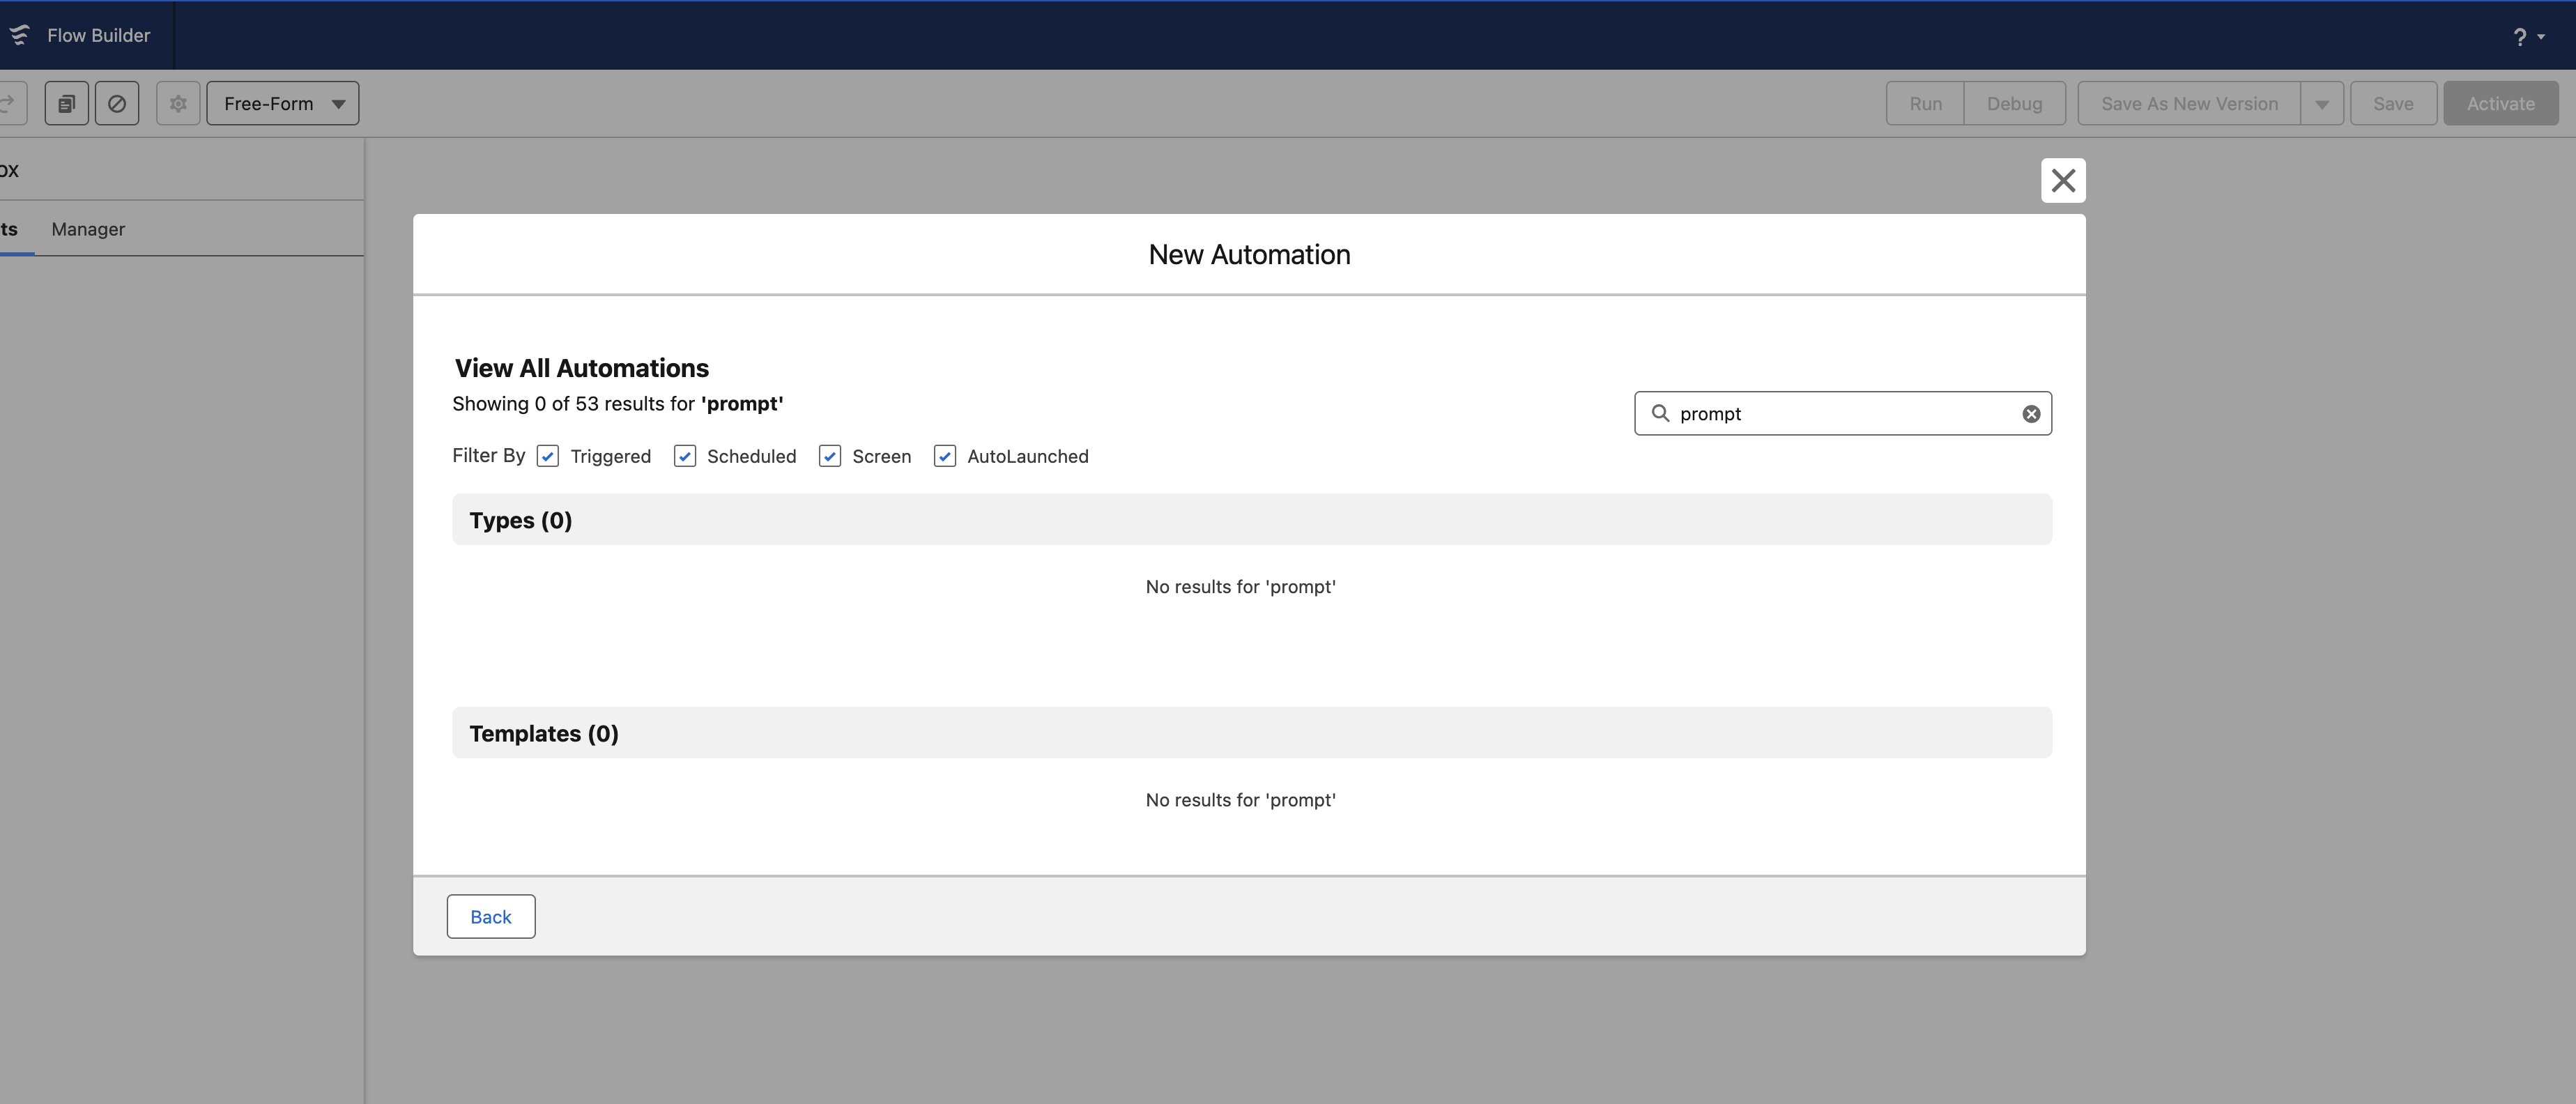Clear the prompt search text

2031,414
